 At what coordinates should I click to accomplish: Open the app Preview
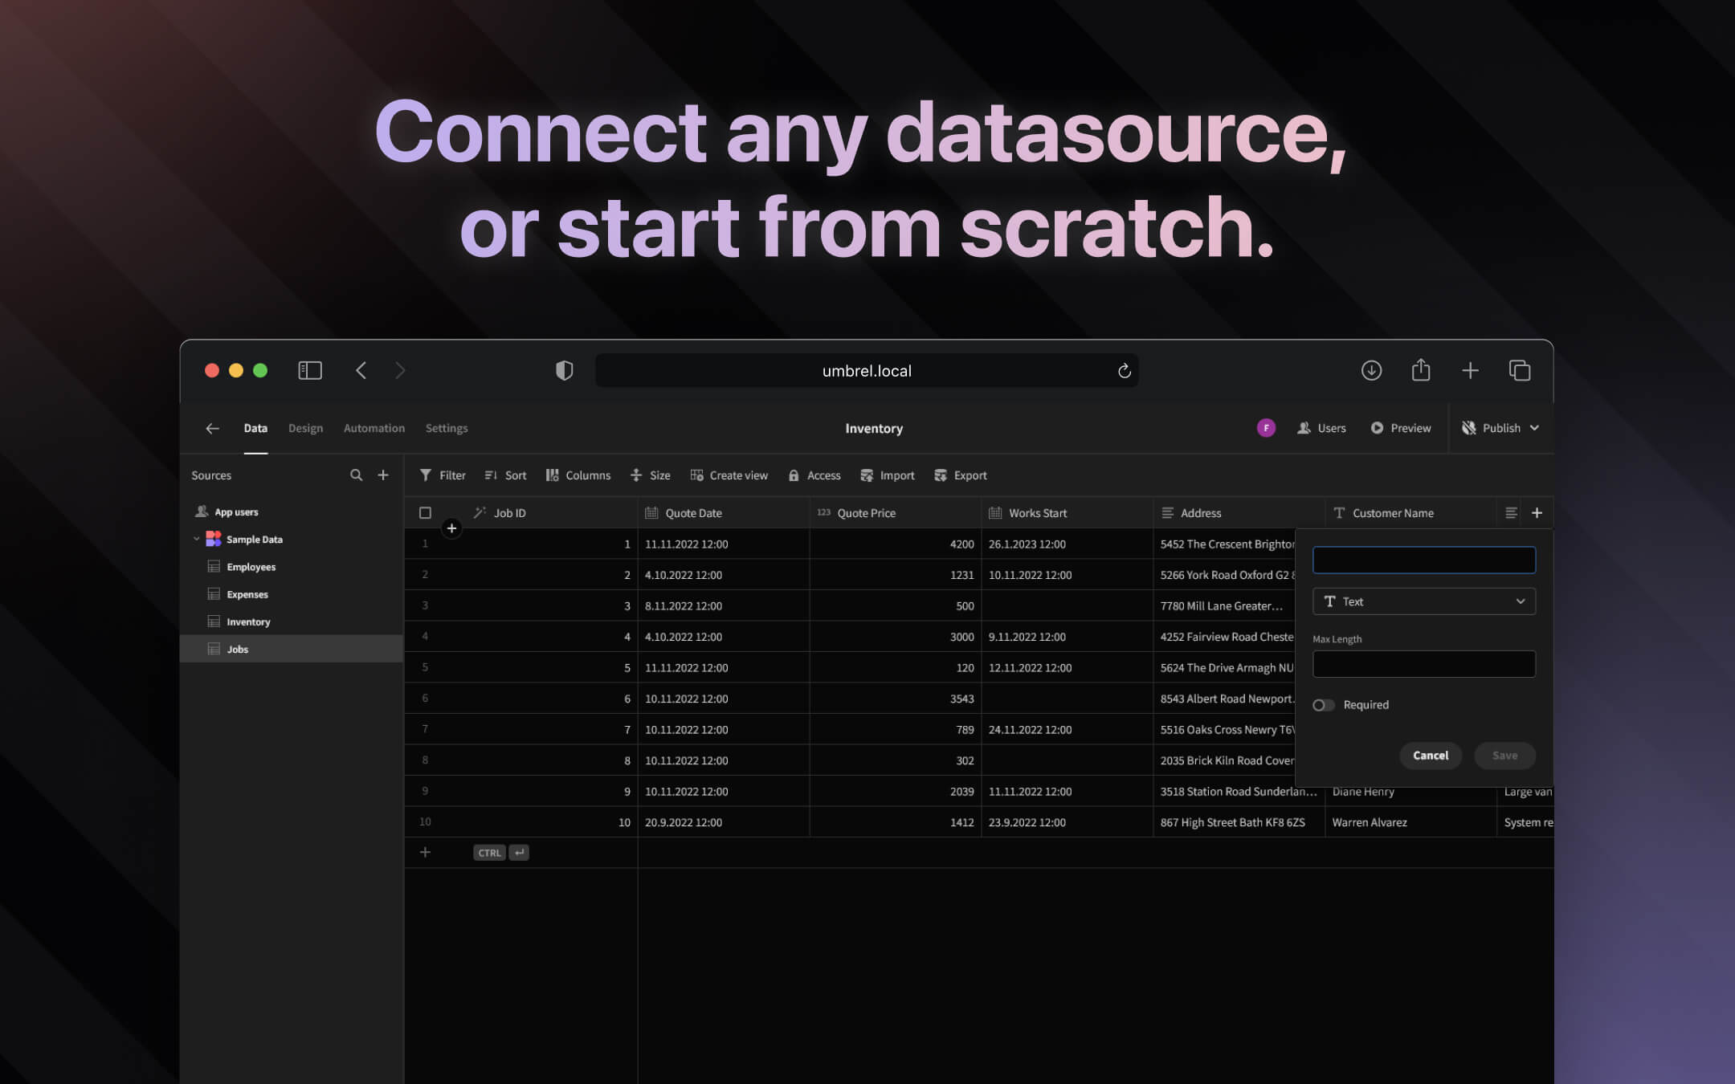point(1401,428)
